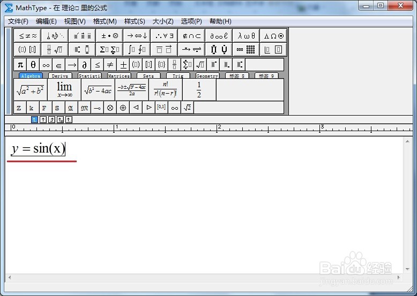417x296 pixels.
Task: Open the summation templates palette
Action: click(109, 49)
